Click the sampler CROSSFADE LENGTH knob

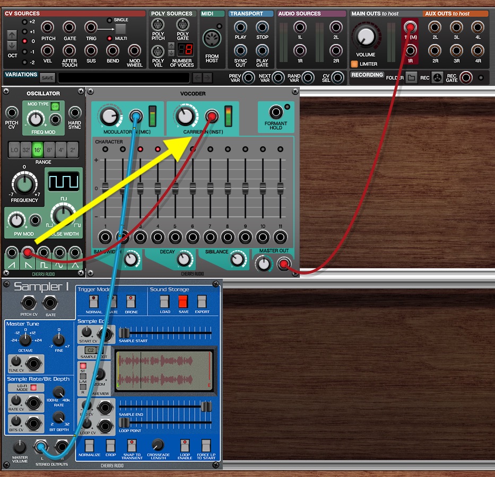point(158,445)
